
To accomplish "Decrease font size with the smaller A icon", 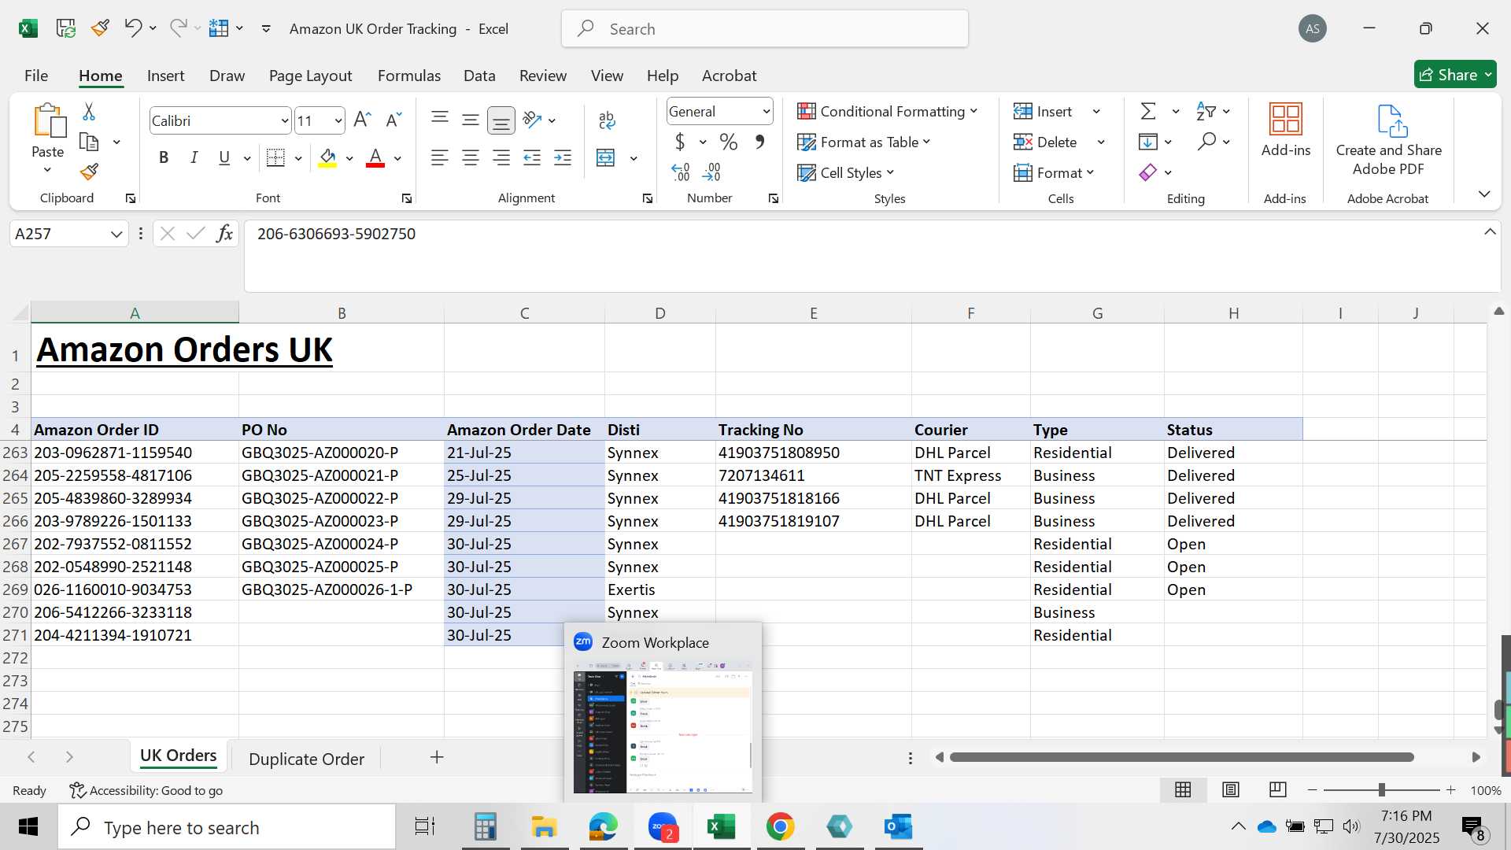I will [x=393, y=120].
